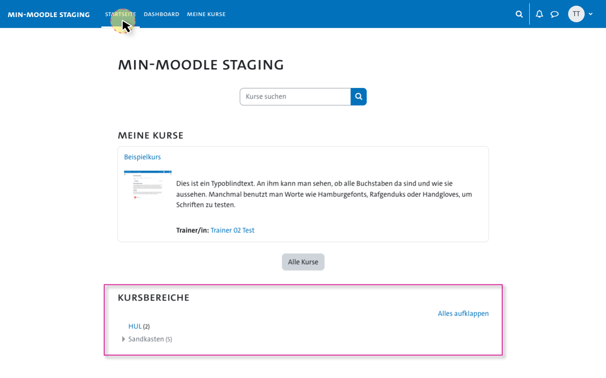Click the Trainer/in label
Image resolution: width=606 pixels, height=378 pixels.
click(192, 231)
